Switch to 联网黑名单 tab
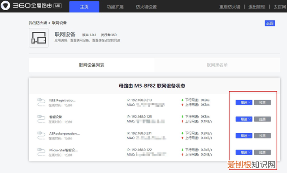The height and width of the screenshot is (173, 287). click(217, 65)
